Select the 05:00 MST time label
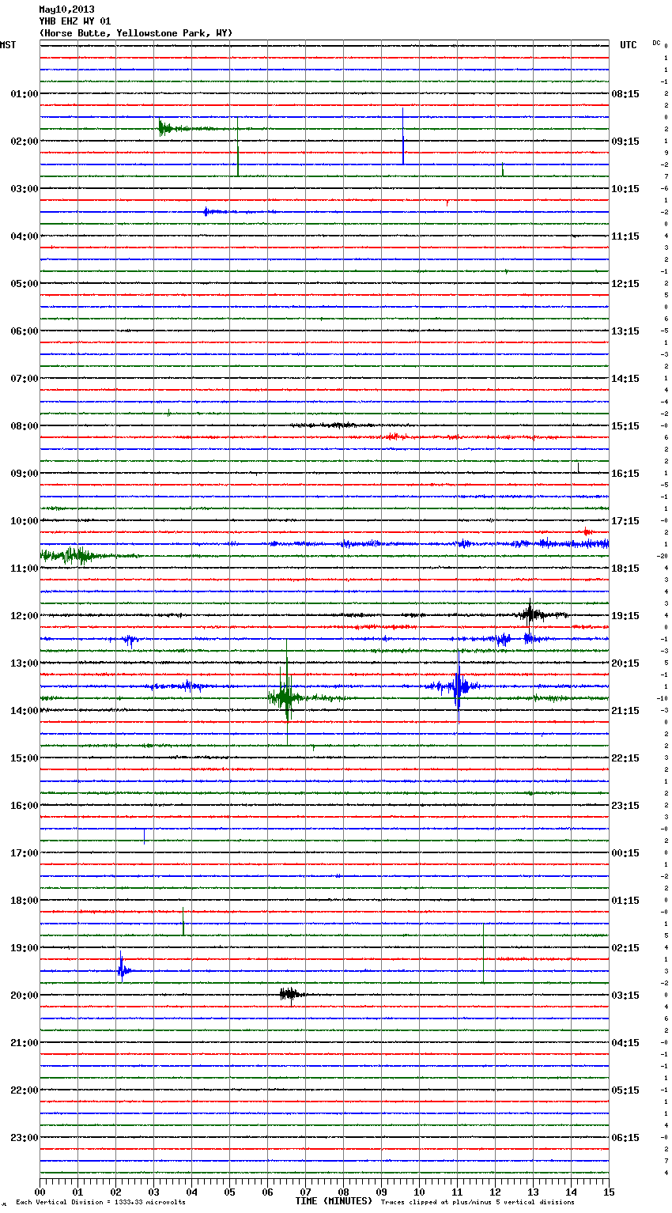Image resolution: width=672 pixels, height=1213 pixels. pos(25,284)
